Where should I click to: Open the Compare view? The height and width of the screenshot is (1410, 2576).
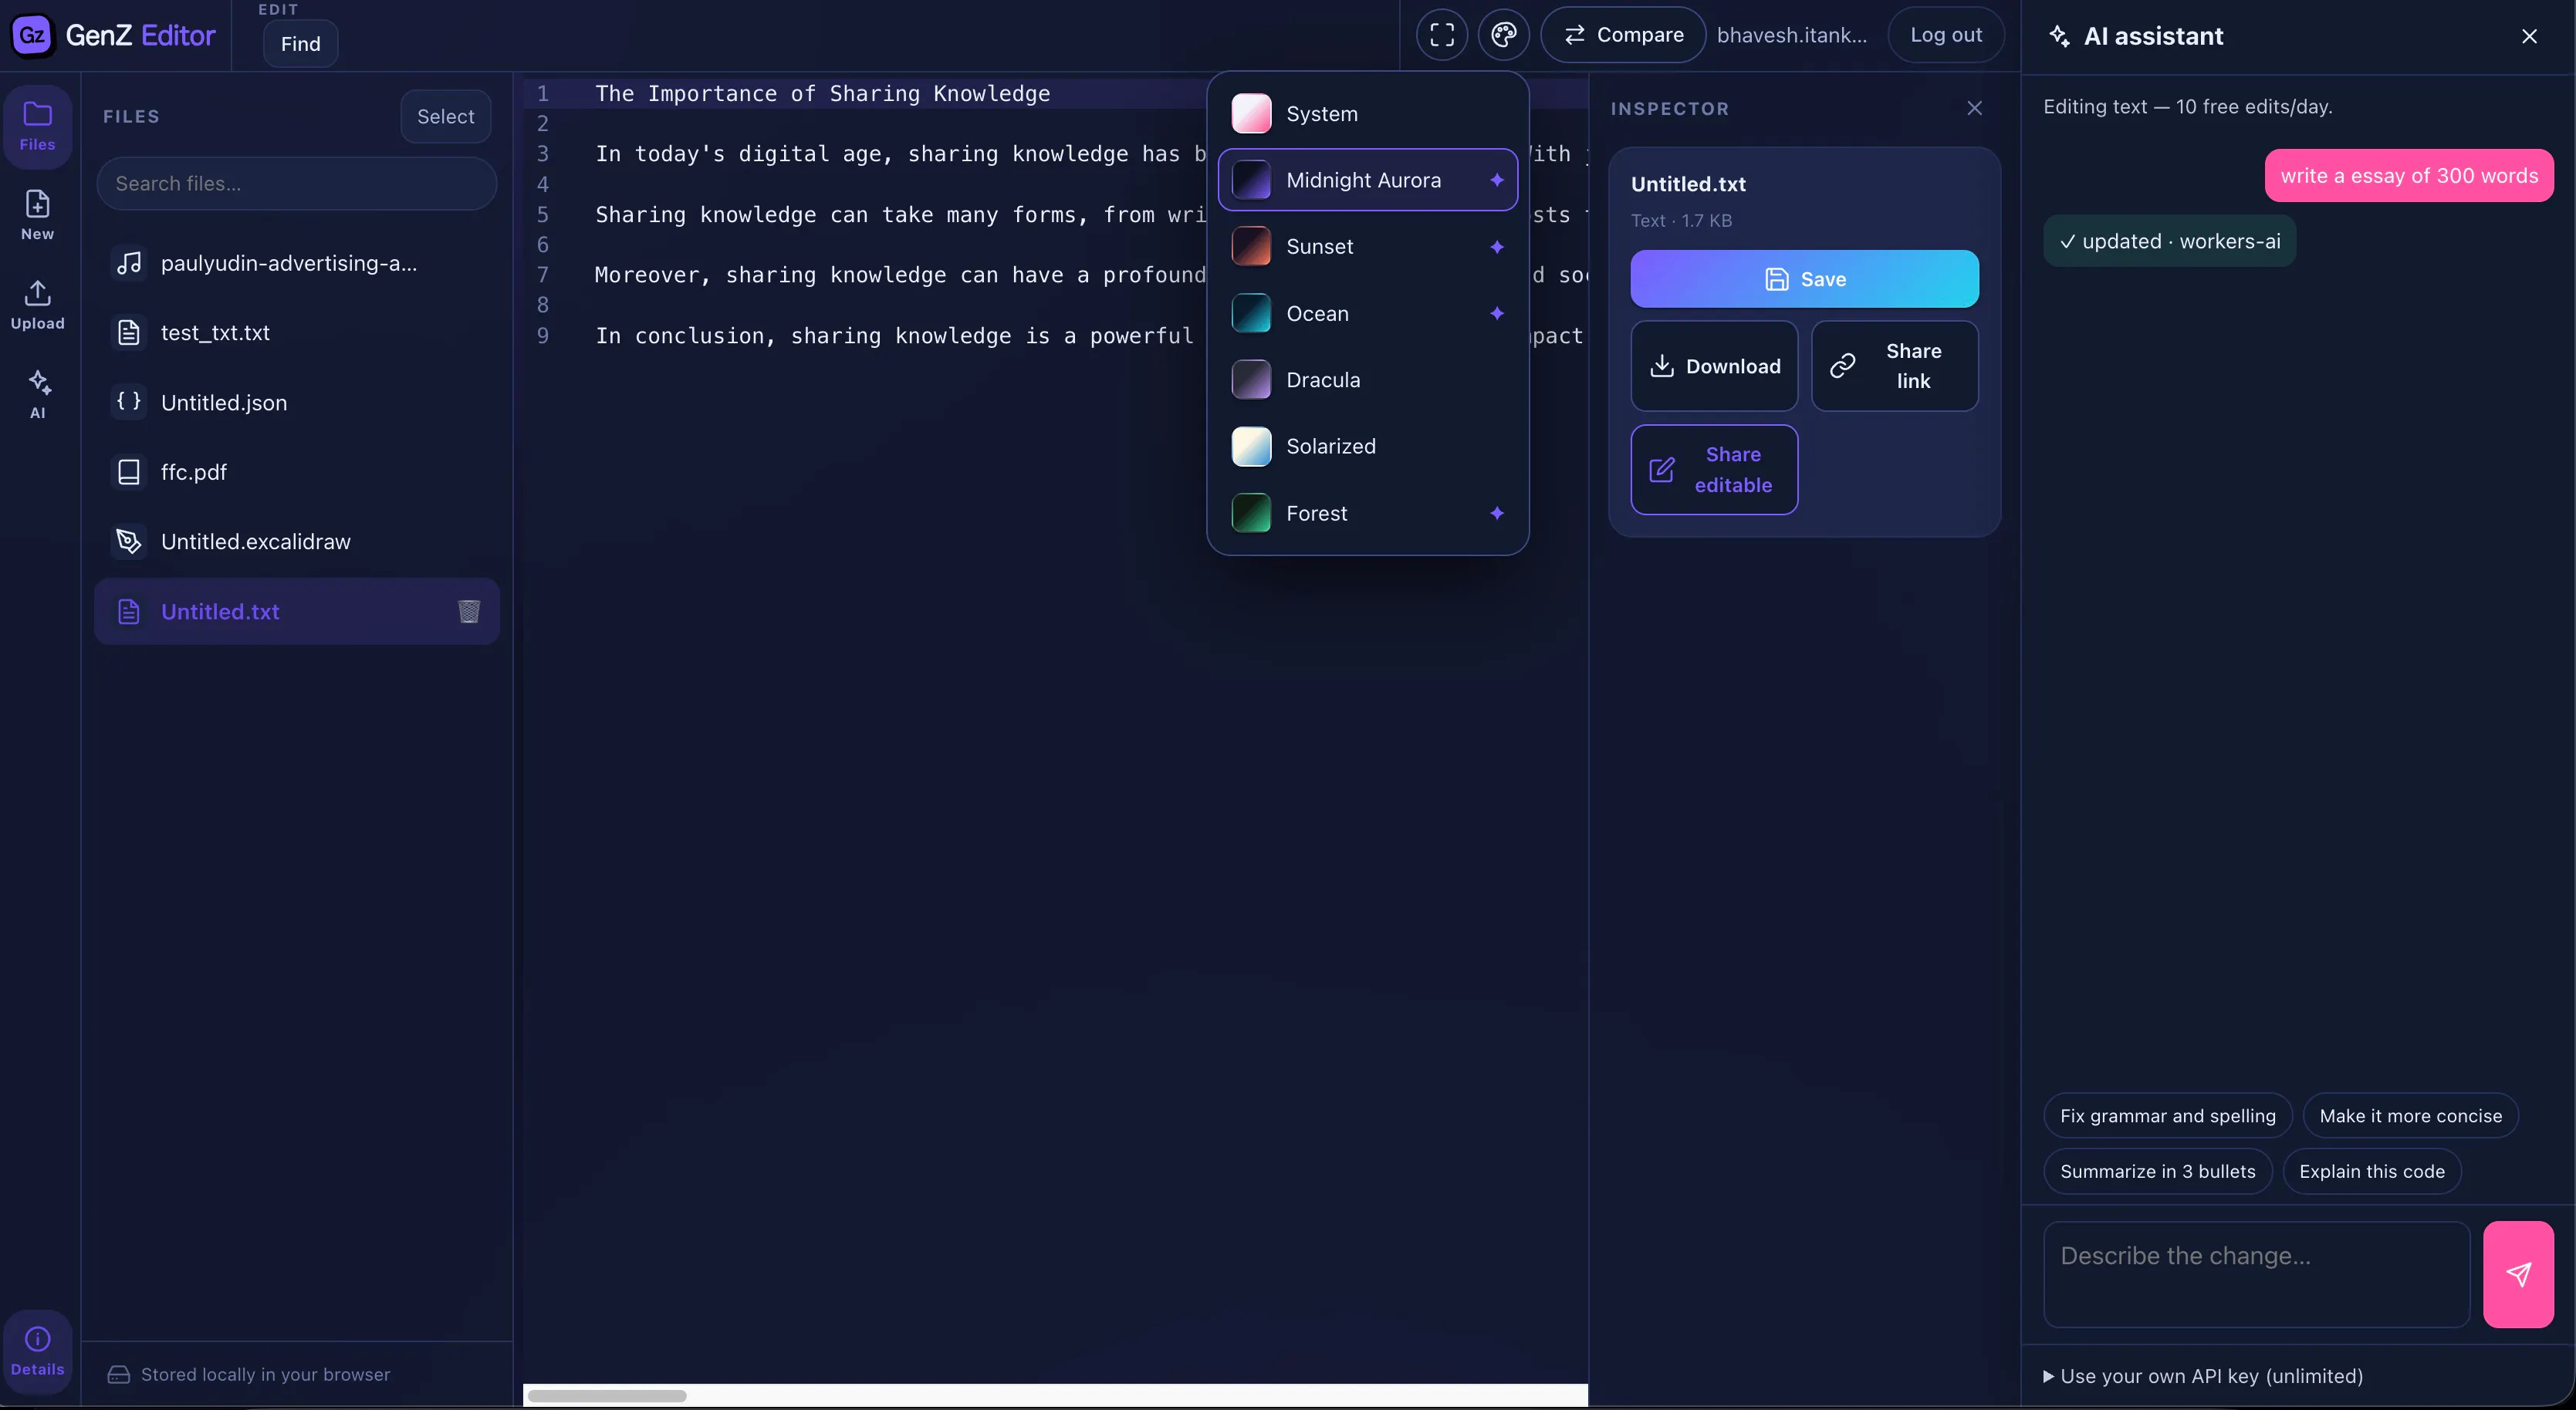(1623, 35)
